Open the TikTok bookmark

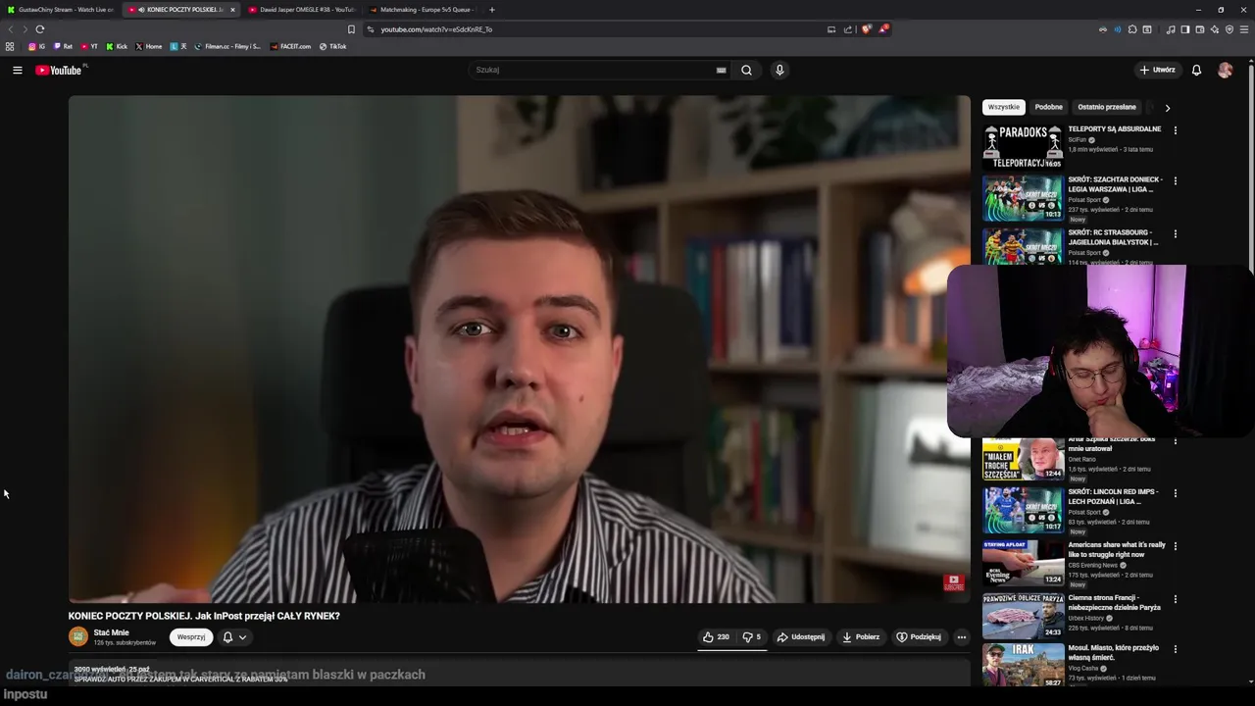click(x=332, y=46)
